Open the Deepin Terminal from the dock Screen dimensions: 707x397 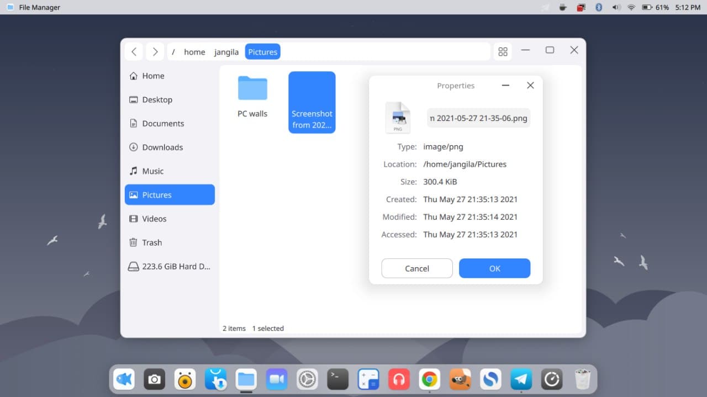point(337,379)
